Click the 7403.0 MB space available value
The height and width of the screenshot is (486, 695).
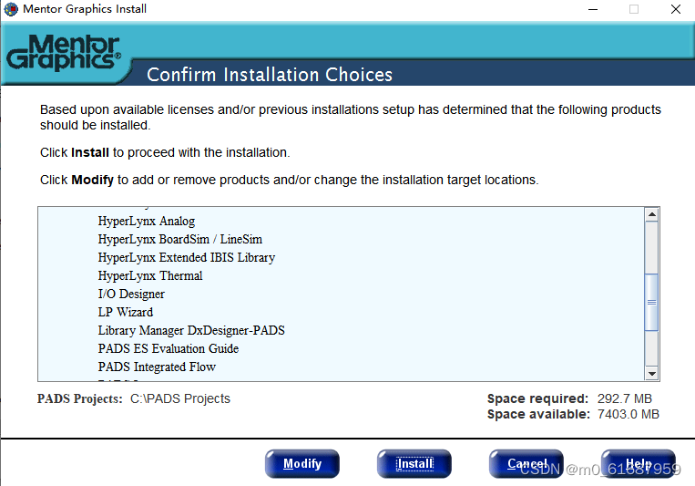point(629,414)
